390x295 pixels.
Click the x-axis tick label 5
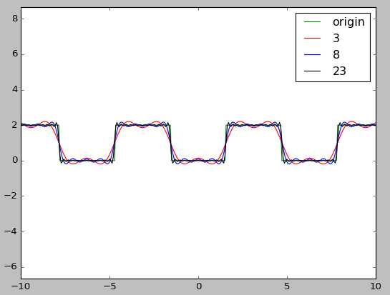(x=287, y=286)
